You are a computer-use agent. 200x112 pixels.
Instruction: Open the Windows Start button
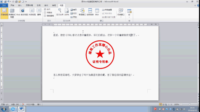coord(4,109)
